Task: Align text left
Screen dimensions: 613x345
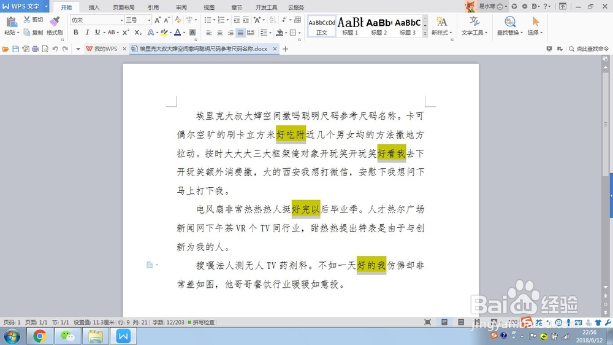Action: (209, 33)
